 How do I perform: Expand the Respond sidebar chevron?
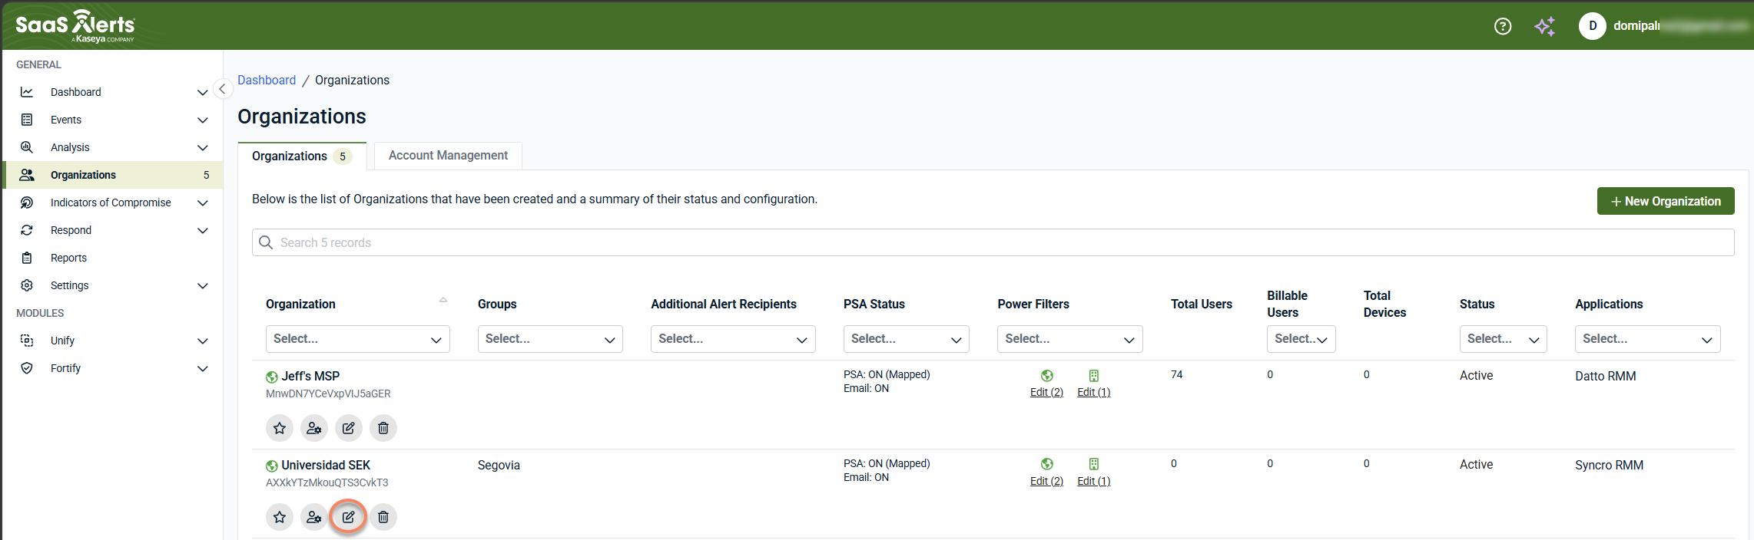coord(203,230)
